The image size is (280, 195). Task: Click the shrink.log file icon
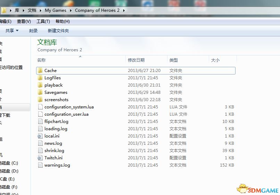pyautogui.click(x=40, y=150)
